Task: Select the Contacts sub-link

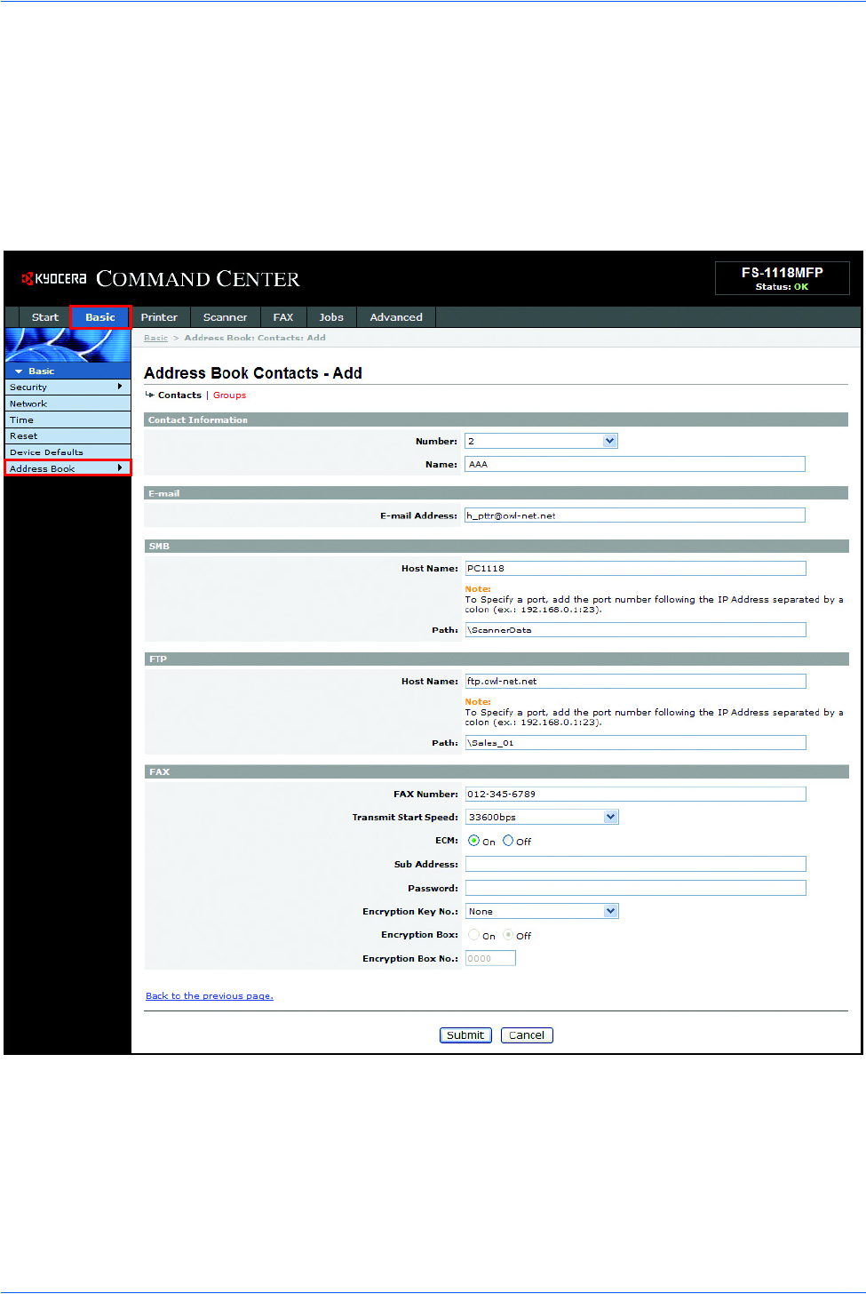Action: [179, 395]
